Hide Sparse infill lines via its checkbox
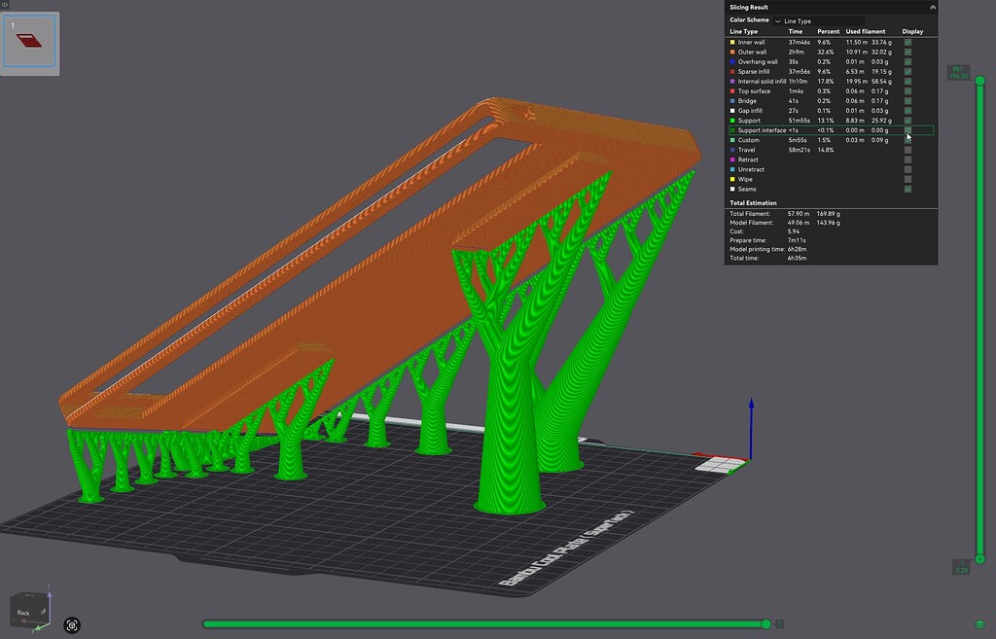The height and width of the screenshot is (639, 996). [x=907, y=72]
